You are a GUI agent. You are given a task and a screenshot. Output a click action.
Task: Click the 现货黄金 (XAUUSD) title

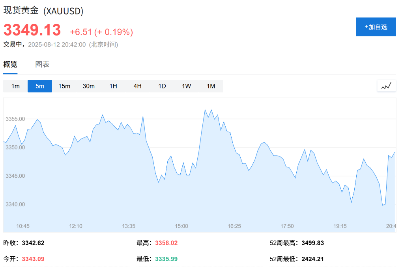click(43, 11)
